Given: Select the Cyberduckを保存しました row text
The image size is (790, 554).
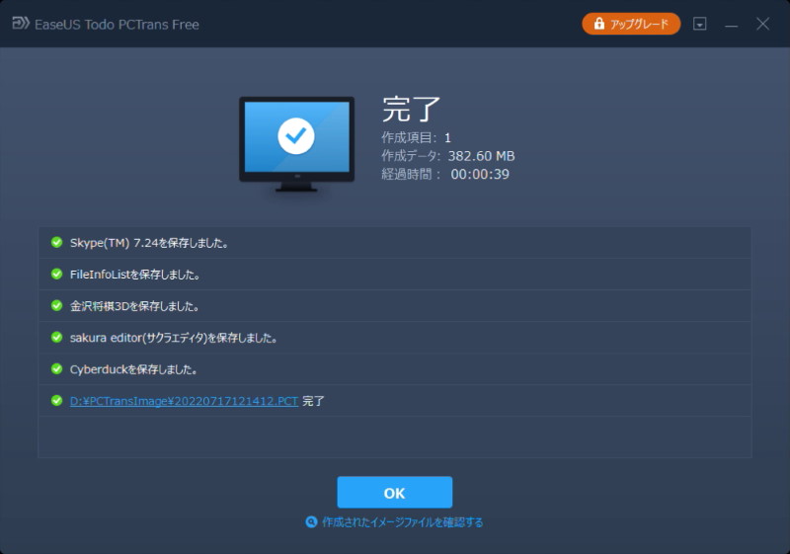Looking at the screenshot, I should pyautogui.click(x=133, y=369).
